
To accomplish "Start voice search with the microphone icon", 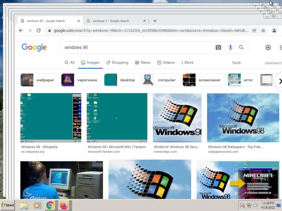I will click(231, 47).
